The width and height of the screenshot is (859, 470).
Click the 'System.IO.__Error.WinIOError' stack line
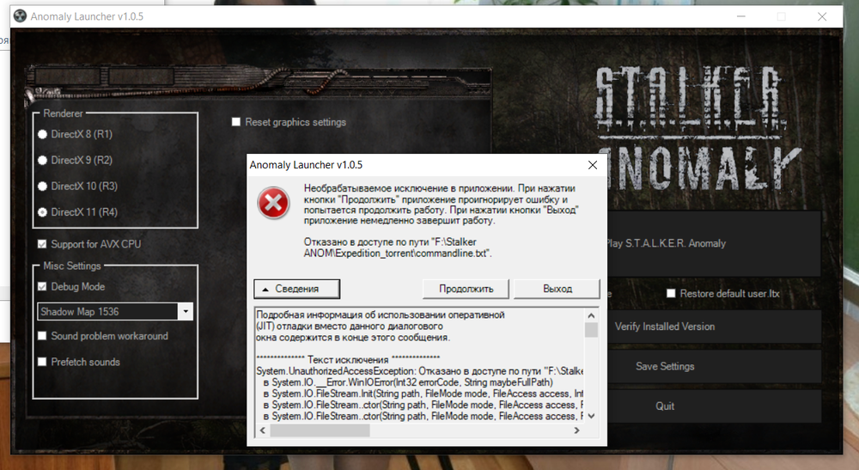click(408, 382)
